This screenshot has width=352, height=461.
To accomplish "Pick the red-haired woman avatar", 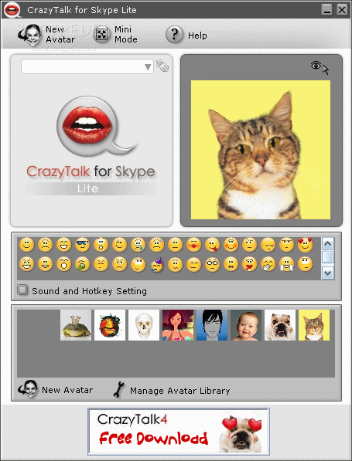I will click(178, 325).
